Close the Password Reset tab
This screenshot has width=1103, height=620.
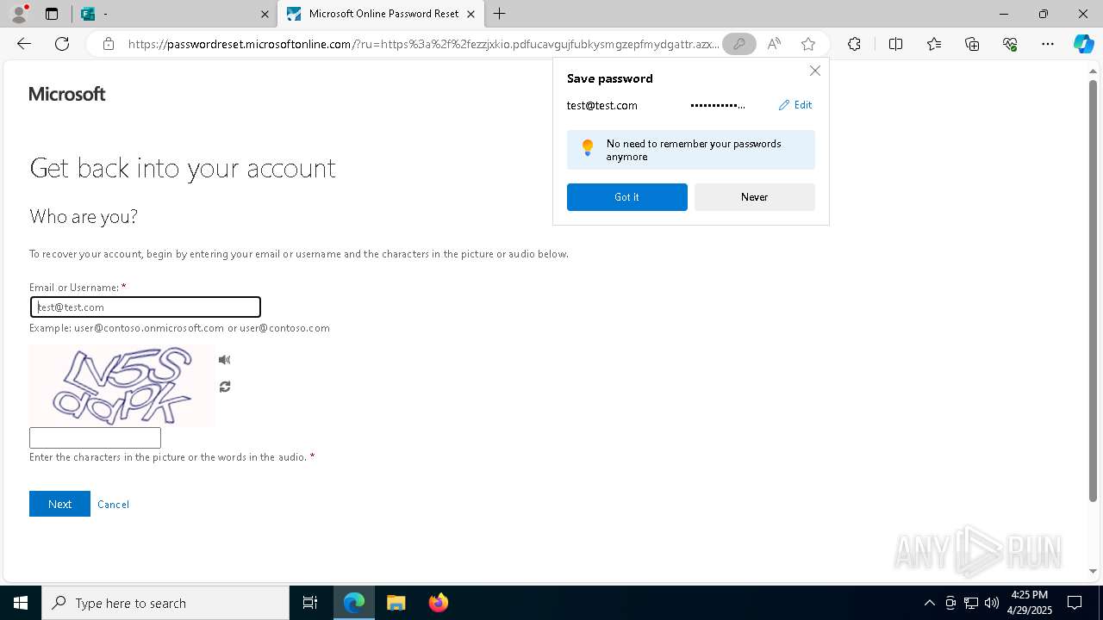(471, 14)
